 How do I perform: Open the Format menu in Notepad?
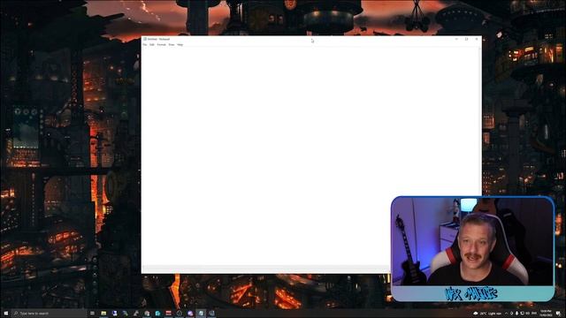click(161, 45)
